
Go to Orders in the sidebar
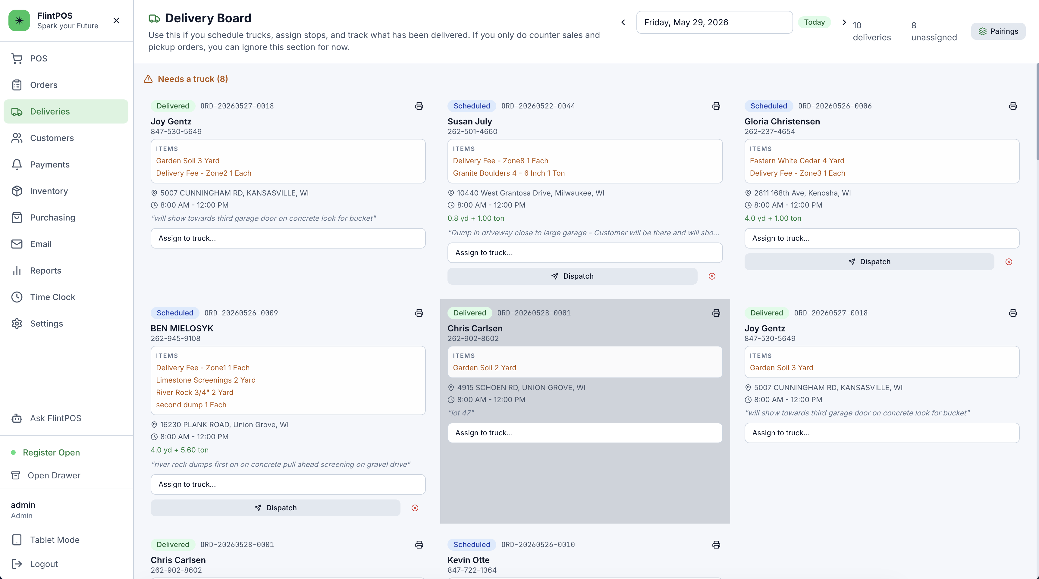pos(66,85)
